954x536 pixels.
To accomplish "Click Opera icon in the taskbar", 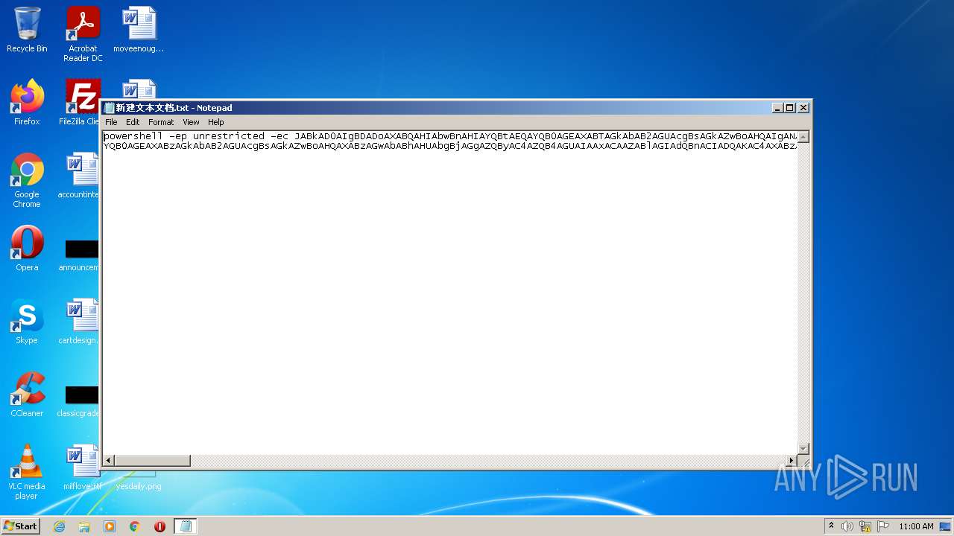I will [159, 526].
